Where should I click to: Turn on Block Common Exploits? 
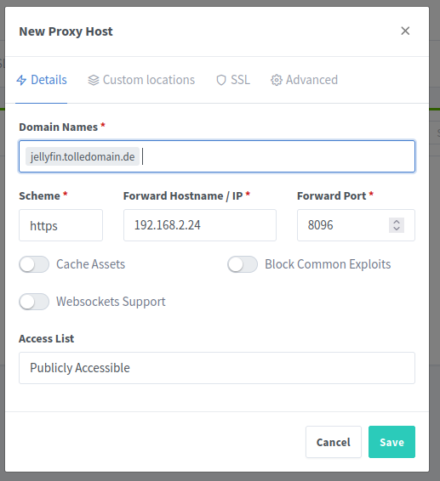[243, 264]
